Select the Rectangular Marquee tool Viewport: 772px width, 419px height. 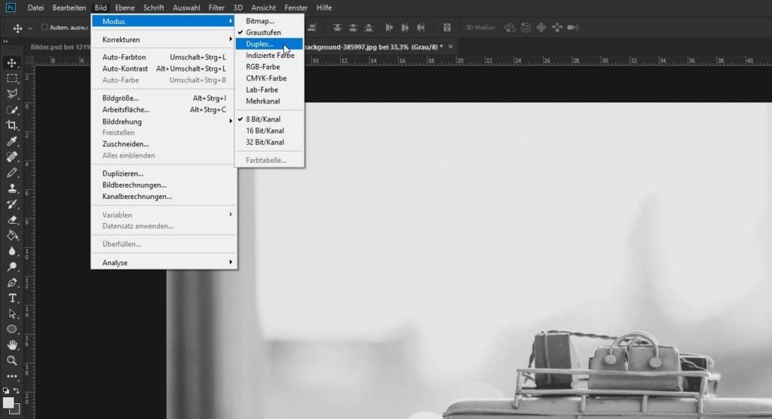(x=12, y=78)
